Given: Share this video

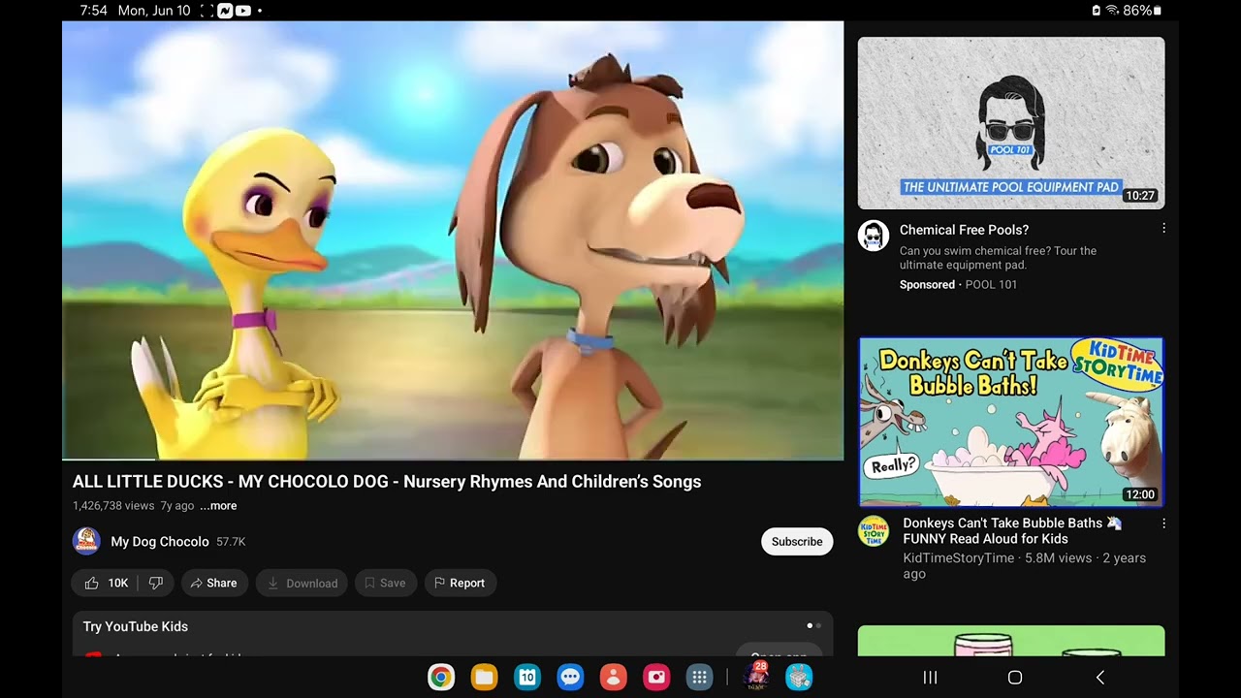Looking at the screenshot, I should coord(214,583).
